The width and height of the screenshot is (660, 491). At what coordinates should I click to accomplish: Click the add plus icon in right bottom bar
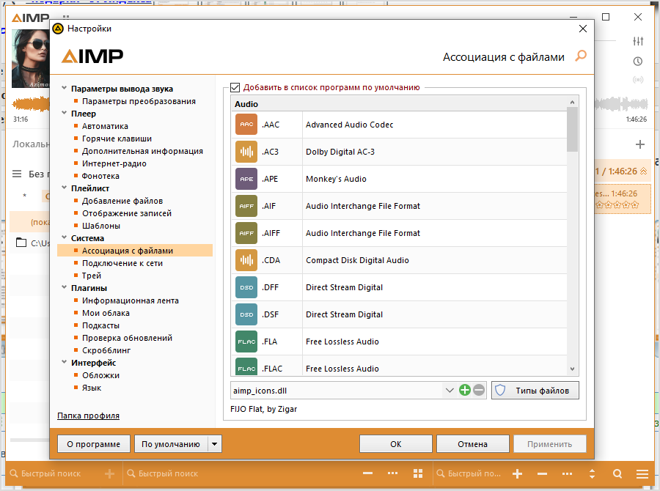[517, 473]
